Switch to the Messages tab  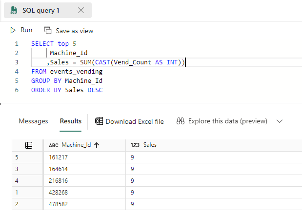33,121
